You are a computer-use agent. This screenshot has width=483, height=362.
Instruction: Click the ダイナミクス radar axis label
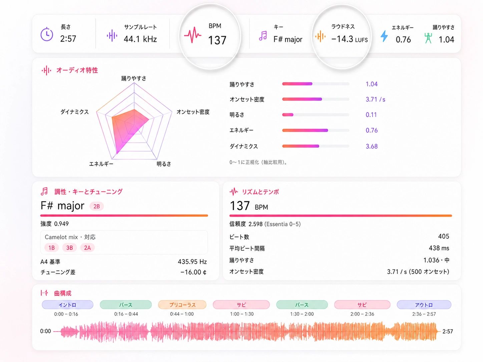pyautogui.click(x=74, y=112)
